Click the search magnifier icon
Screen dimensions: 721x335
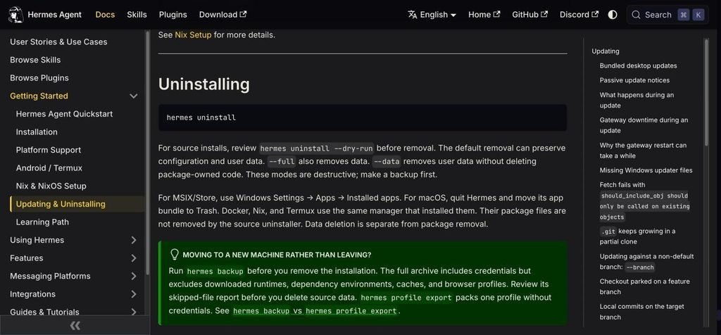636,15
